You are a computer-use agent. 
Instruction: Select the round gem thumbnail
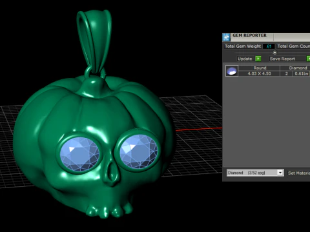(x=232, y=71)
